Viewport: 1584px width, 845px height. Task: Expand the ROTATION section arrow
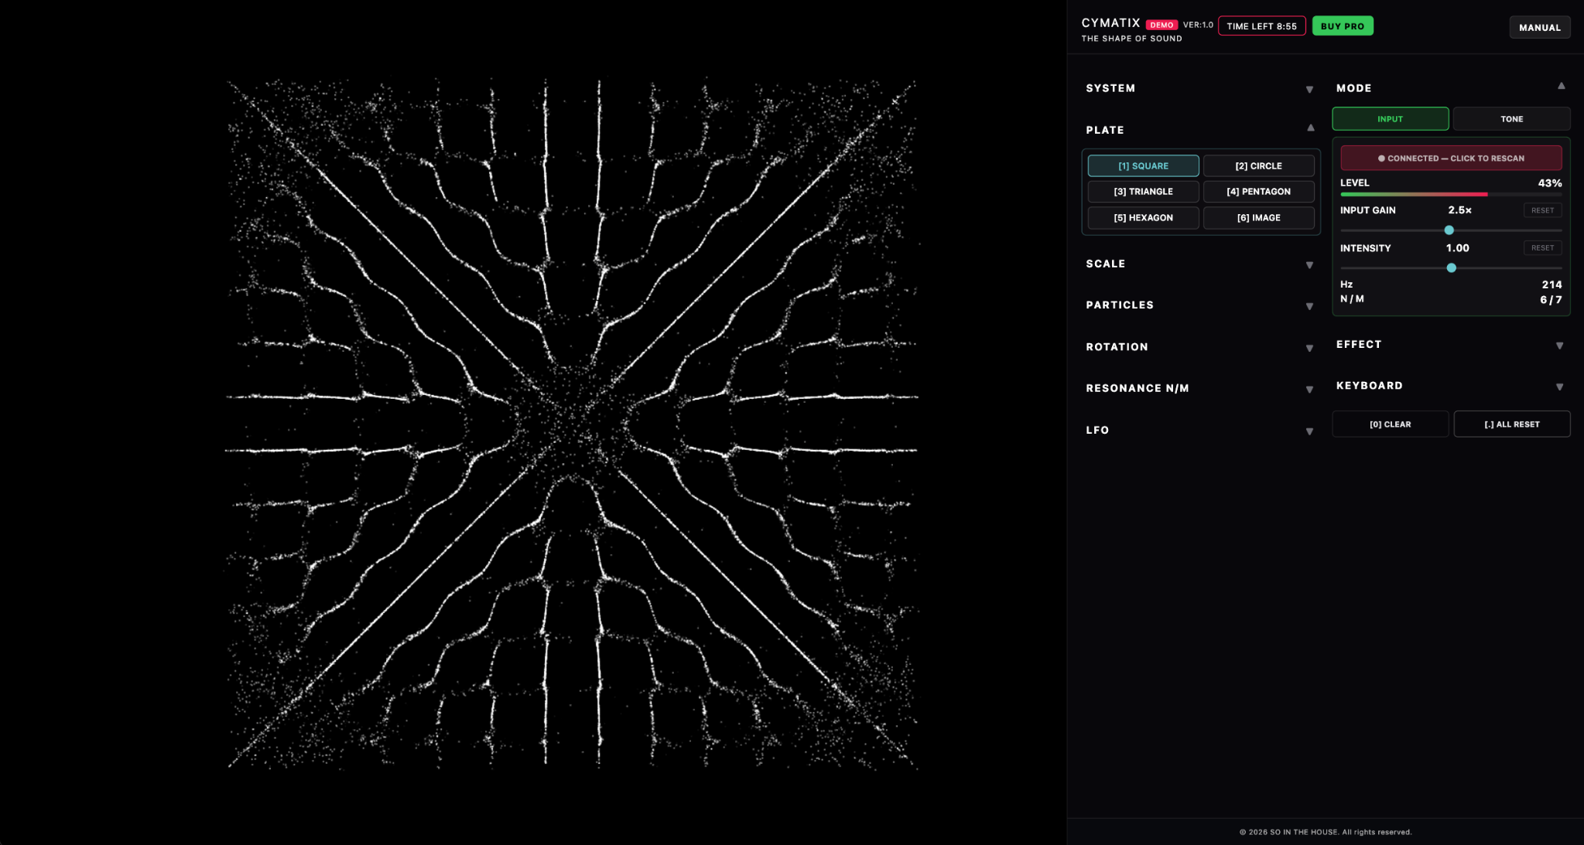(x=1309, y=349)
